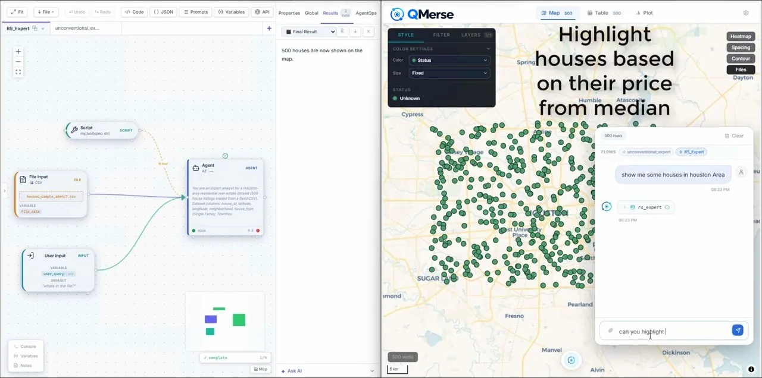
Task: Zoom in on the flow canvas
Action: (x=18, y=52)
